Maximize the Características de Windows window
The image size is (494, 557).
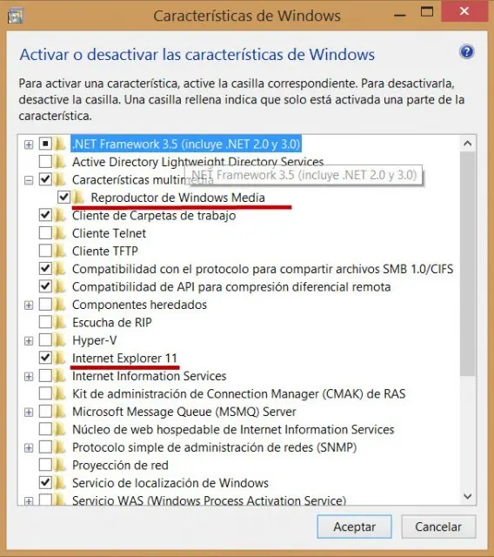pos(427,12)
